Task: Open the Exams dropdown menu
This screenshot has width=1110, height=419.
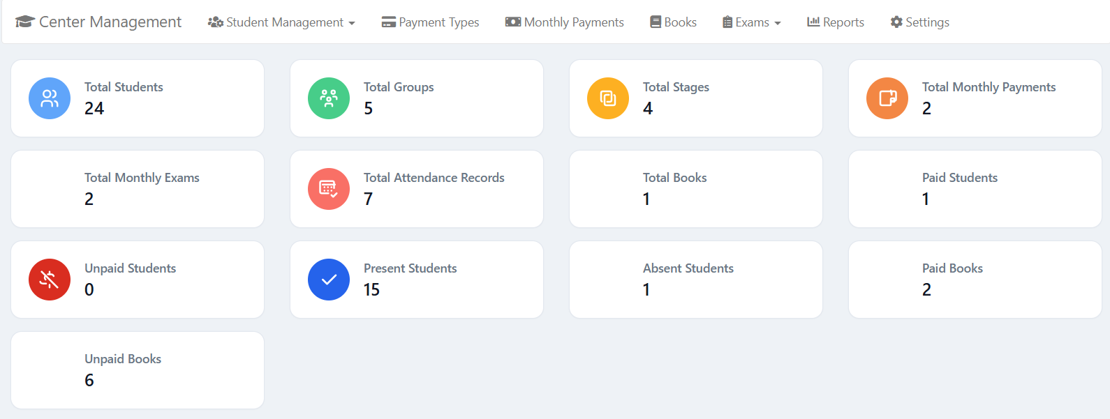Action: pyautogui.click(x=751, y=22)
